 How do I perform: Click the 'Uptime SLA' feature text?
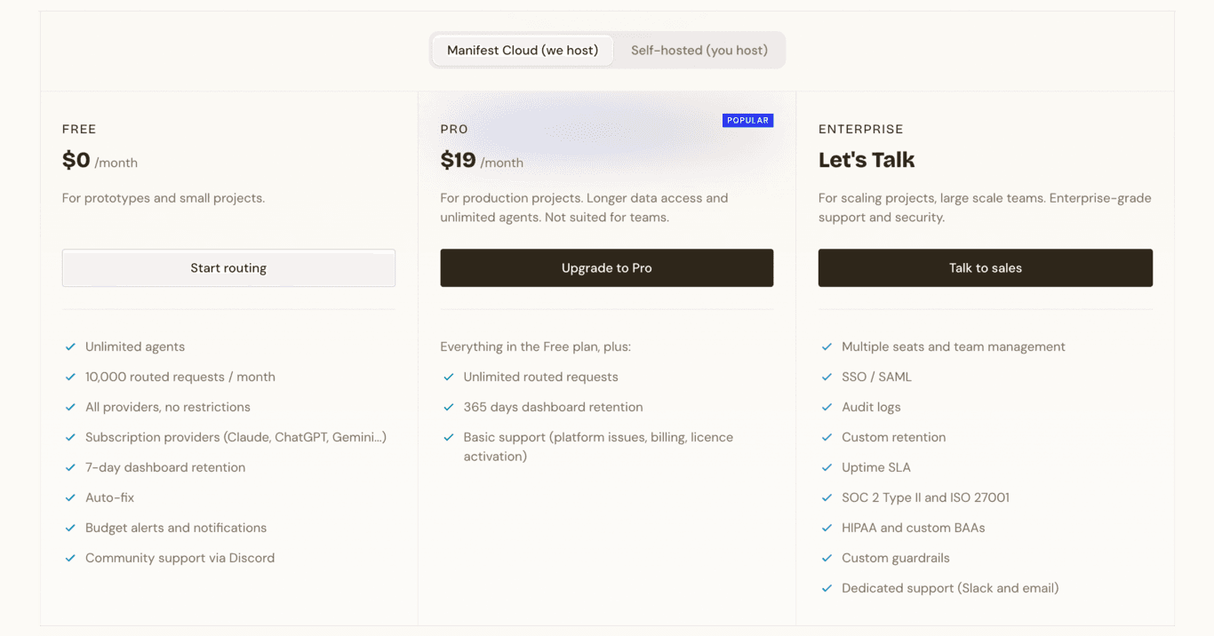pyautogui.click(x=876, y=468)
